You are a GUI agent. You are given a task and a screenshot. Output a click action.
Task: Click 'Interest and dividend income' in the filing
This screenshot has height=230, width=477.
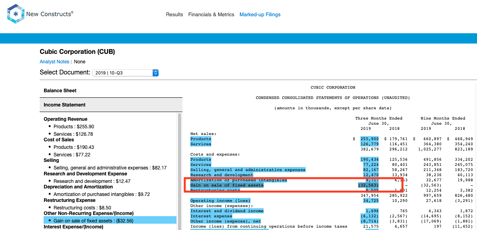click(x=227, y=211)
